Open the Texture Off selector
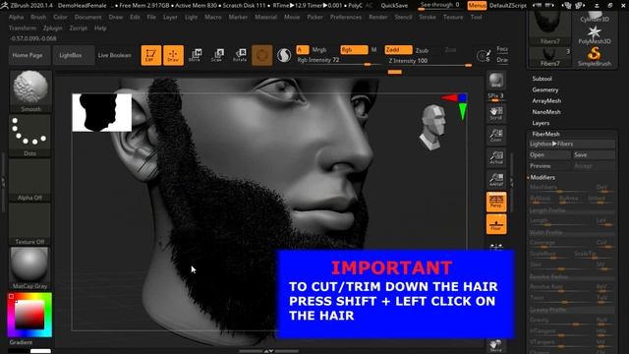 pos(30,224)
